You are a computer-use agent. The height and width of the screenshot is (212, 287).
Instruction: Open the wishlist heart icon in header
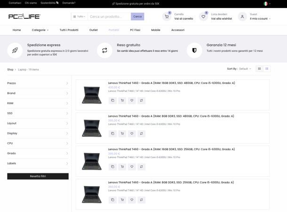(x=203, y=16)
